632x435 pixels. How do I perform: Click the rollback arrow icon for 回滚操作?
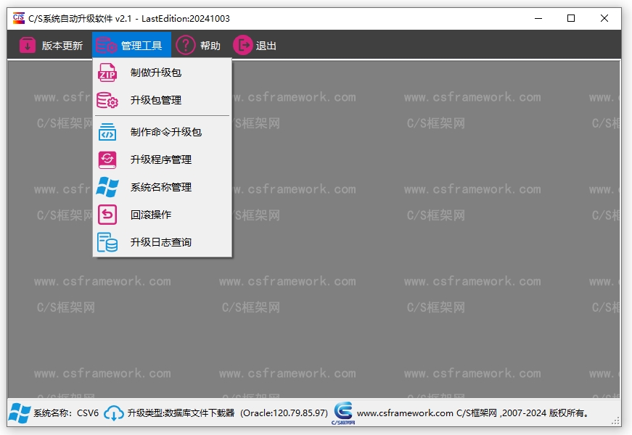(x=107, y=215)
